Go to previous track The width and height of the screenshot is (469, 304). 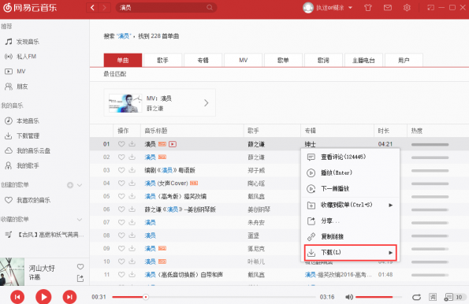[x=17, y=297]
